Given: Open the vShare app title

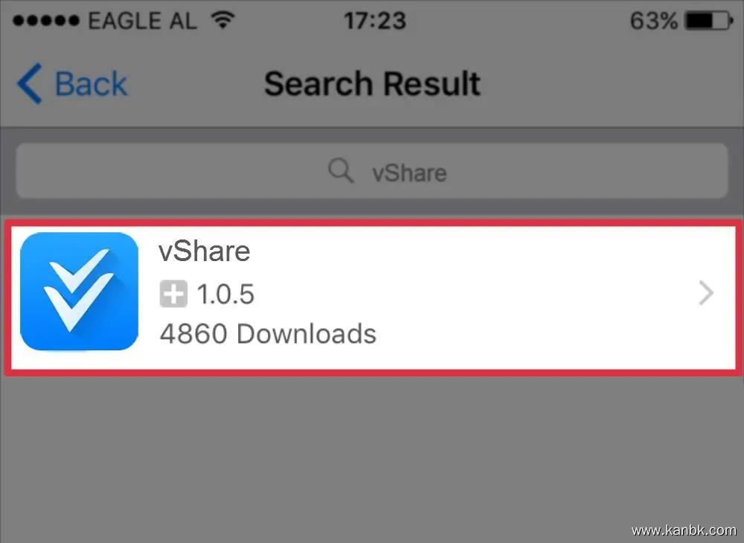Looking at the screenshot, I should tap(205, 251).
